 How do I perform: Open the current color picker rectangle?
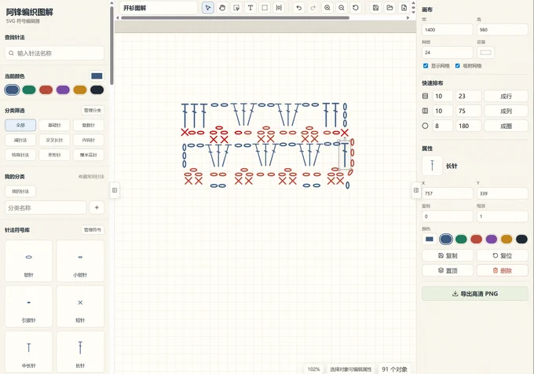tap(97, 75)
